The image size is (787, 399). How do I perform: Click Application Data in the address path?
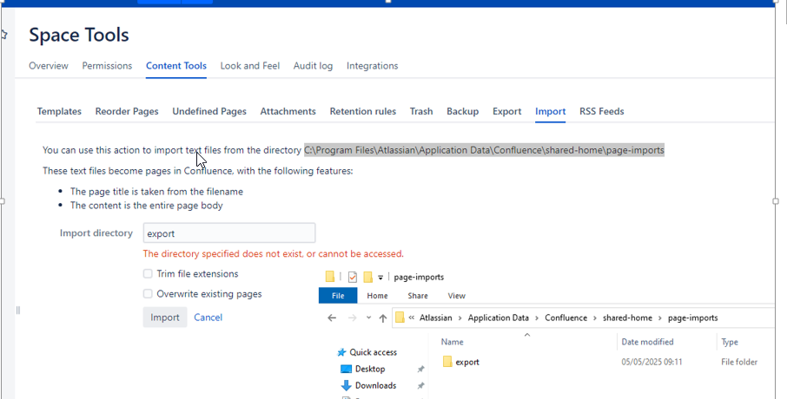coord(499,317)
